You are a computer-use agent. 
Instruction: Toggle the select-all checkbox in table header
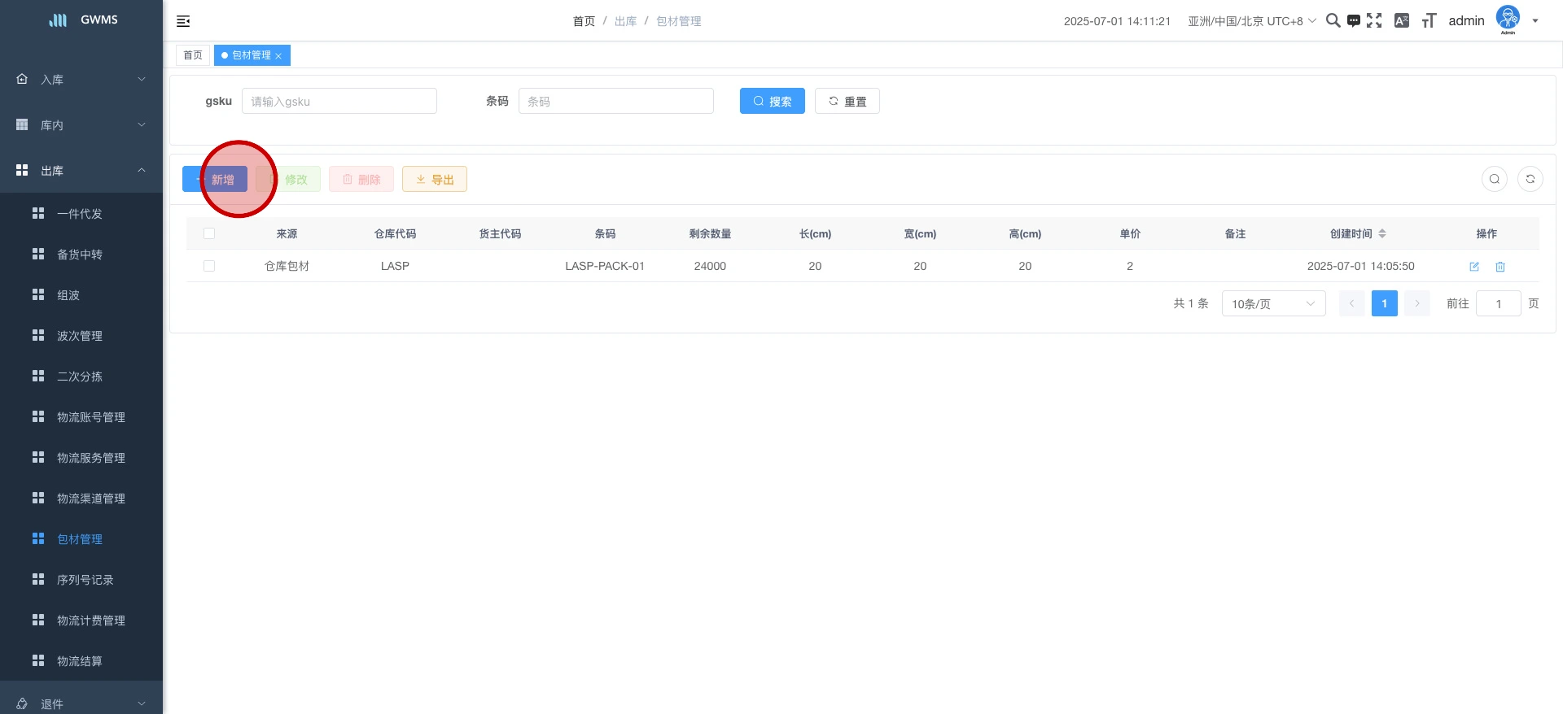pos(209,233)
